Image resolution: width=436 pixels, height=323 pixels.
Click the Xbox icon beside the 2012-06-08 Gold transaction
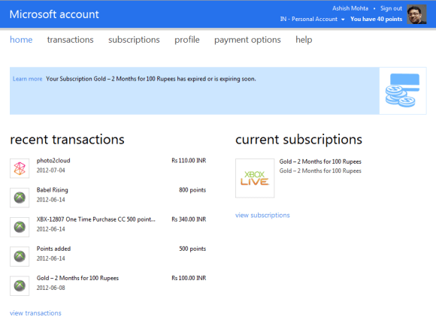tap(20, 285)
